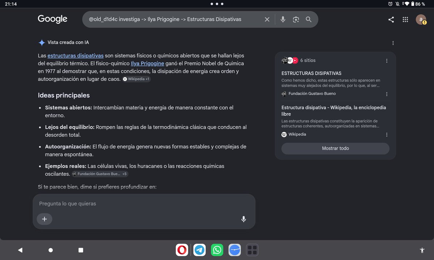Open the app drawer grid icon
434x260 pixels.
tap(252, 250)
